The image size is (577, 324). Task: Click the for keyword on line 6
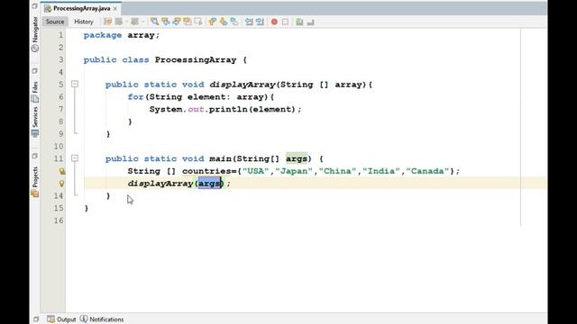coord(135,97)
